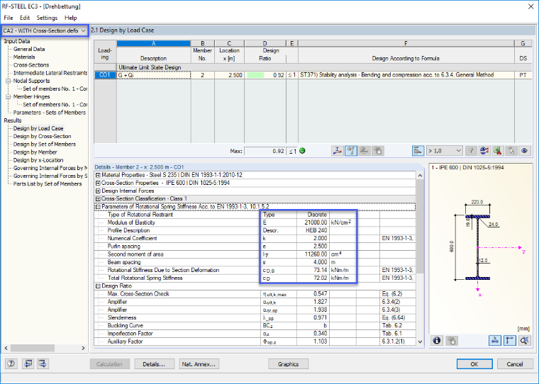Viewport: 539px width, 384px height.
Task: Click the greyed magnifier pick icon in results toolbar
Action: coord(378,151)
